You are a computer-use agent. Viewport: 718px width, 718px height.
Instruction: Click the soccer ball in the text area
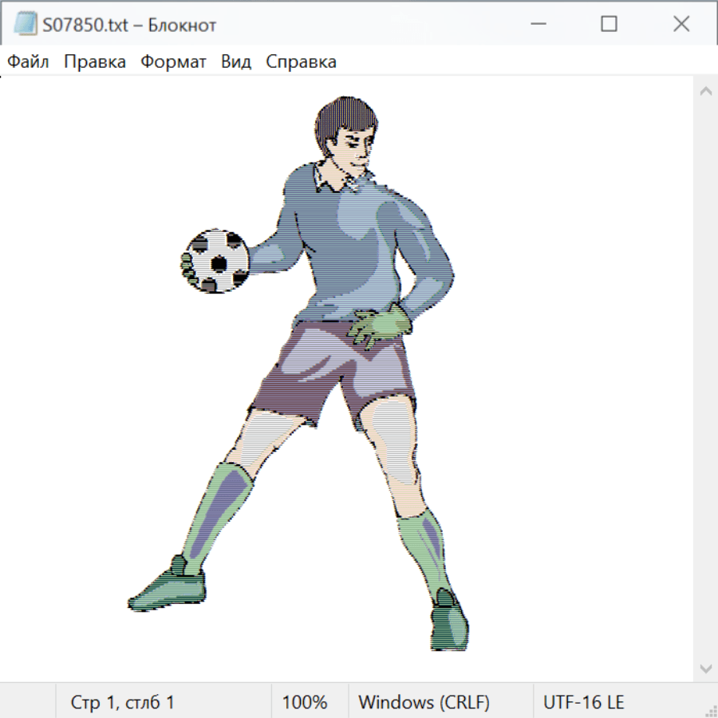pyautogui.click(x=215, y=261)
